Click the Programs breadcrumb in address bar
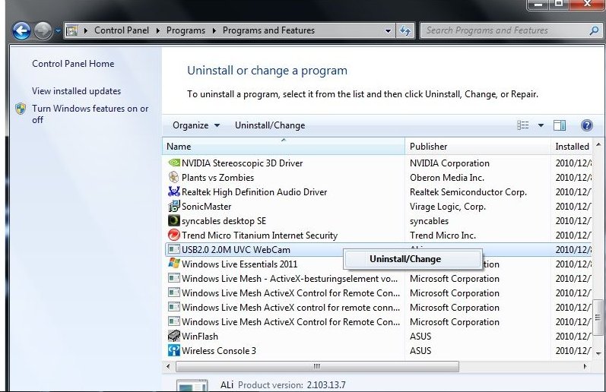Viewport: 606px width, 392px height. [x=186, y=30]
